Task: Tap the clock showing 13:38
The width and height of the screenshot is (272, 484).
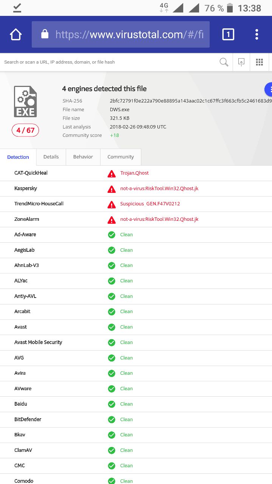Action: [x=249, y=8]
